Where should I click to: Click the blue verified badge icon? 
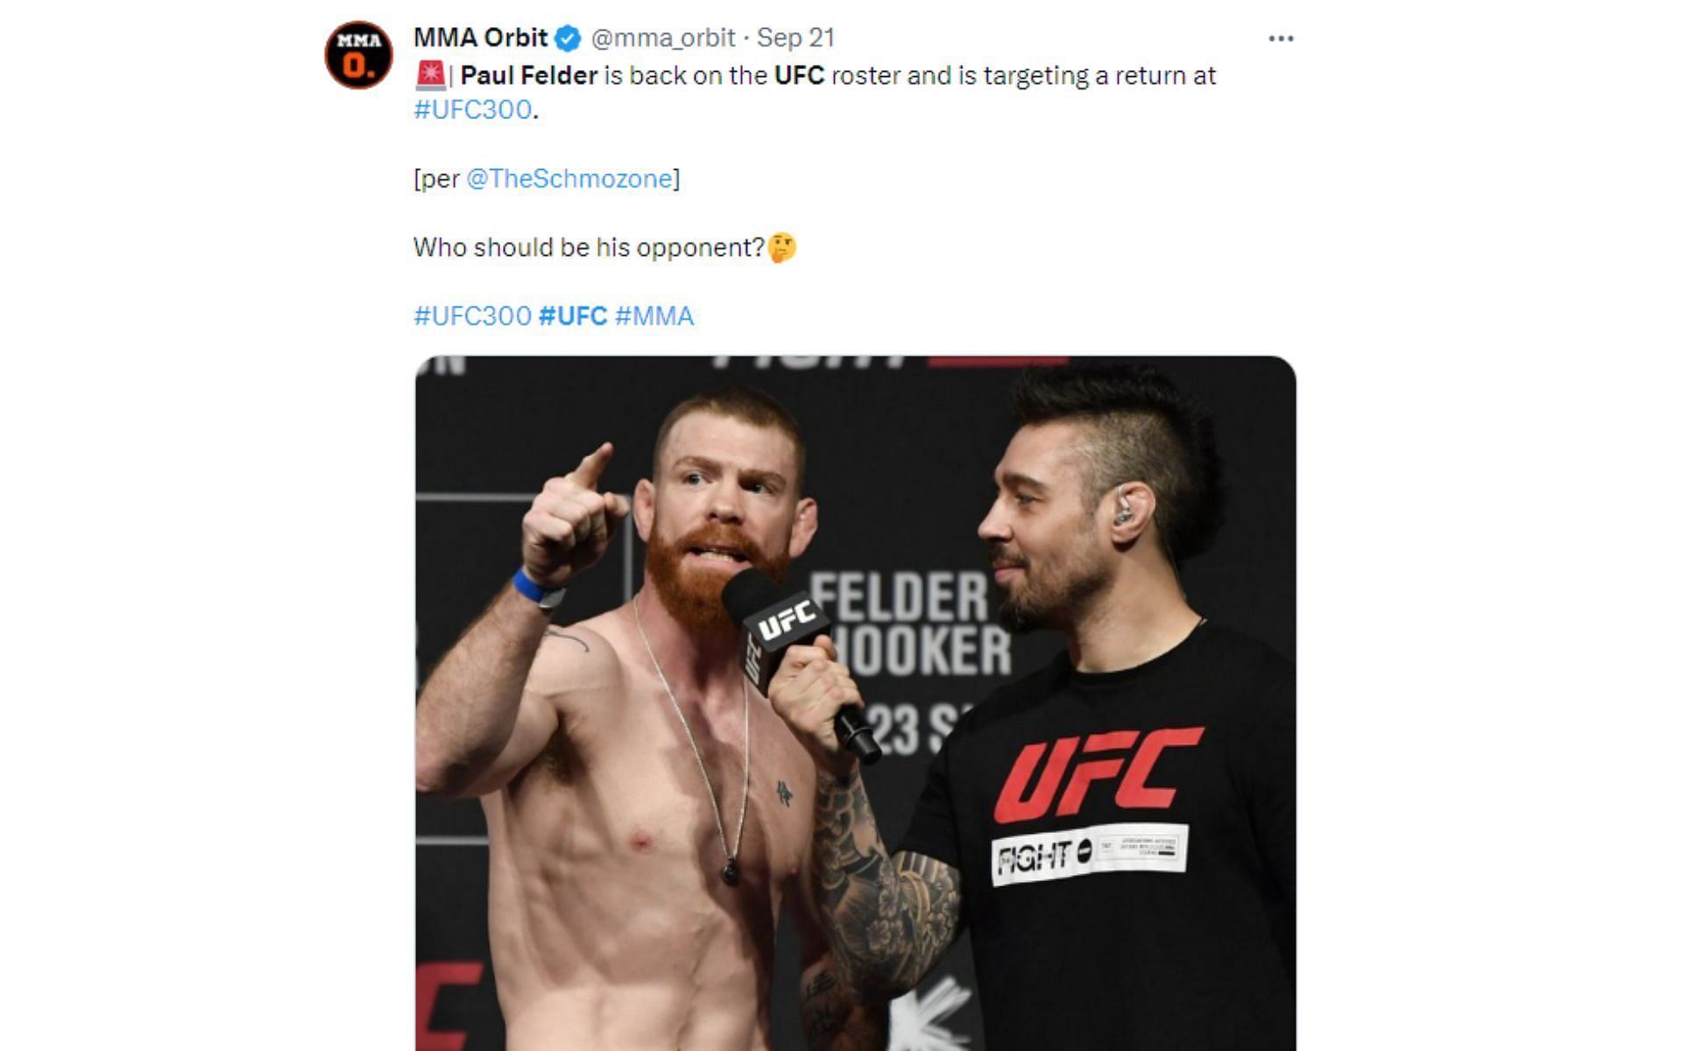[569, 39]
